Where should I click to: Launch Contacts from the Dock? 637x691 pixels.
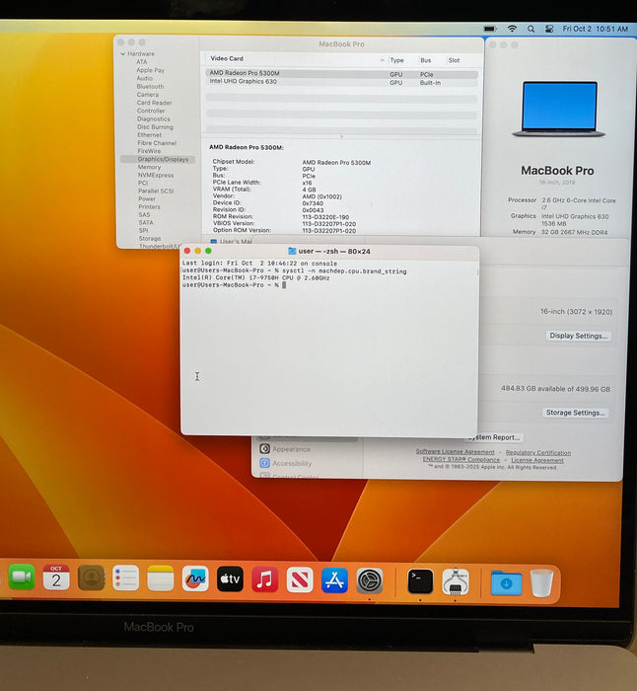(x=91, y=577)
